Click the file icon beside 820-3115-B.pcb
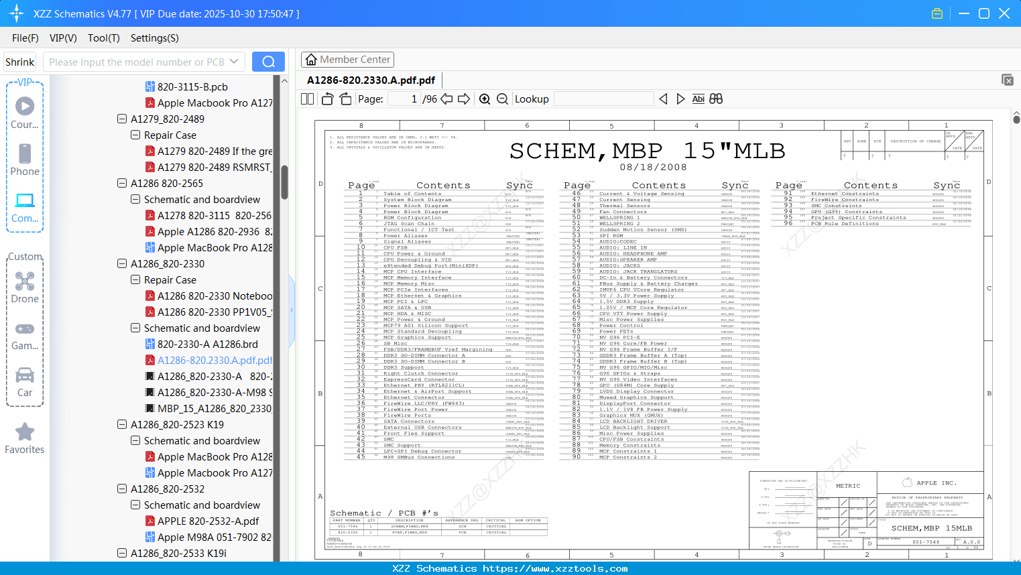1021x575 pixels. click(151, 86)
